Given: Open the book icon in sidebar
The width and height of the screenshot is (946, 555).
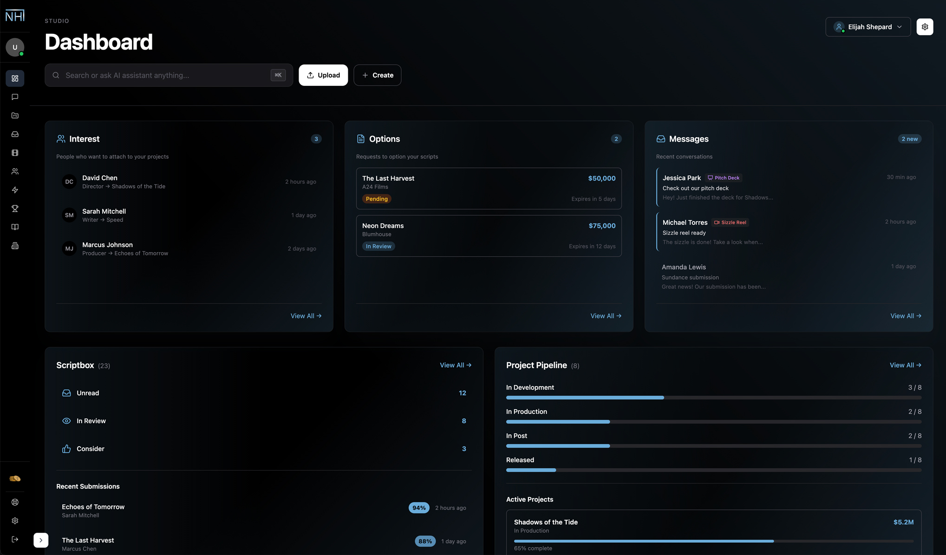Looking at the screenshot, I should pyautogui.click(x=15, y=227).
